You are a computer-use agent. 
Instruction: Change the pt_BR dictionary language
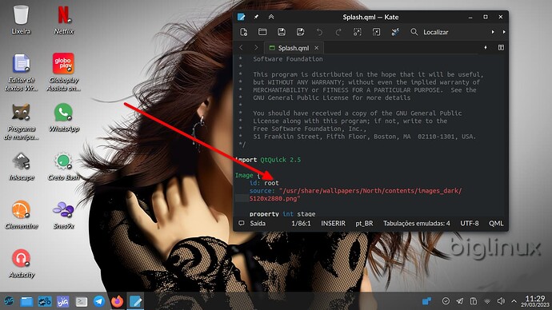[364, 223]
